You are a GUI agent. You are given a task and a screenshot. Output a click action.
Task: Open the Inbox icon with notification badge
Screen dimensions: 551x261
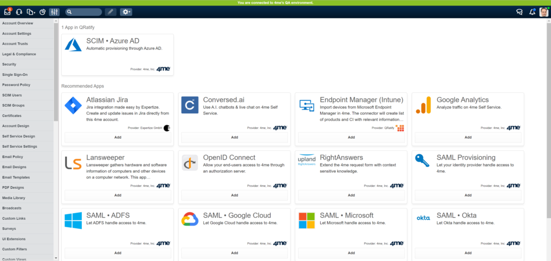point(8,12)
